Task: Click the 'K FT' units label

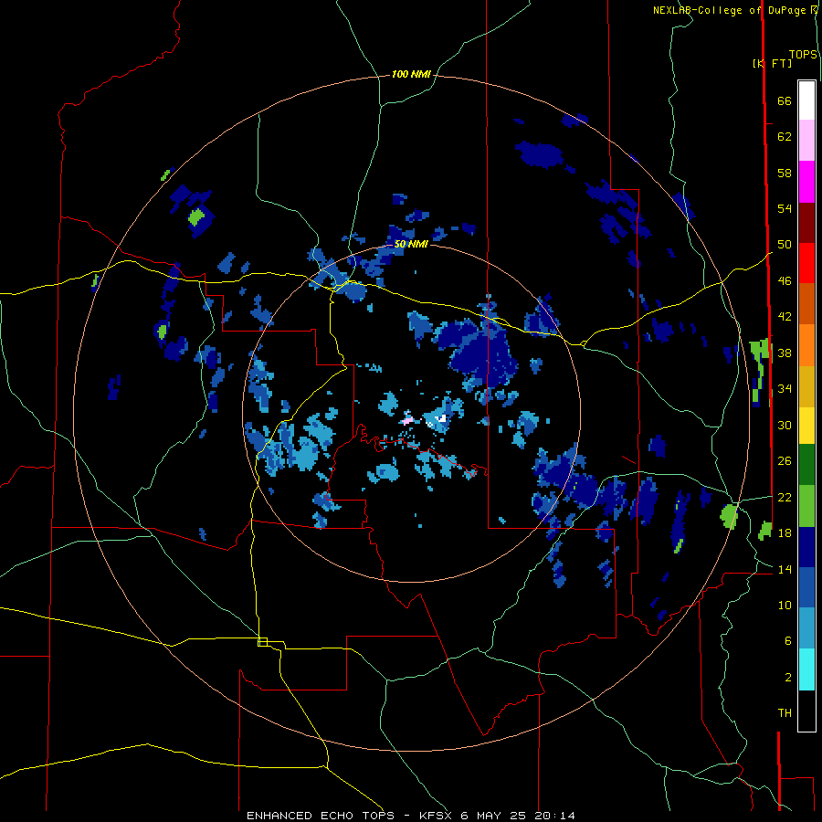Action: click(774, 63)
